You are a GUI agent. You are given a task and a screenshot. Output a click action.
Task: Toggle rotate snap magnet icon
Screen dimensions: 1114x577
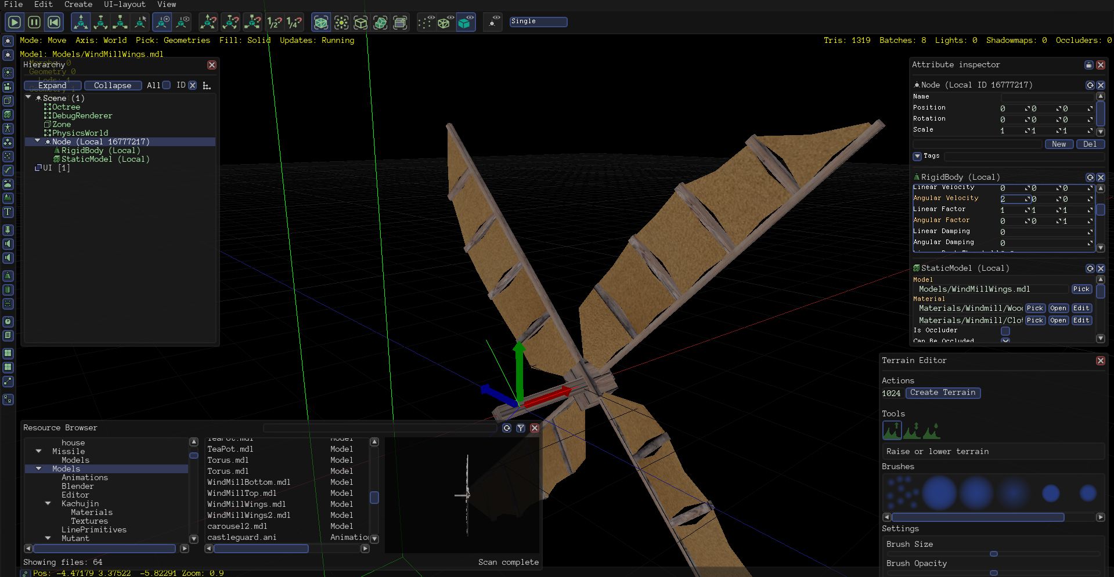[230, 22]
